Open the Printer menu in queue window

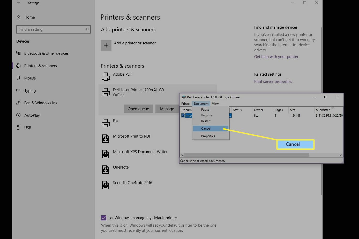pyautogui.click(x=186, y=103)
